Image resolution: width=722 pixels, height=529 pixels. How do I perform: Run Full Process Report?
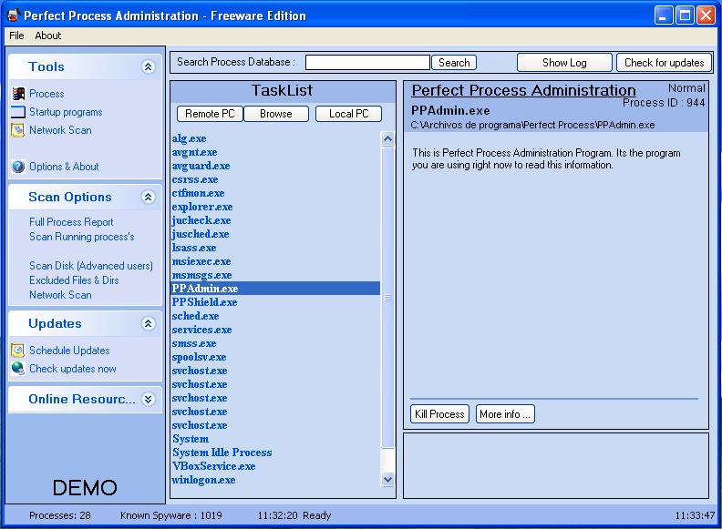coord(71,222)
